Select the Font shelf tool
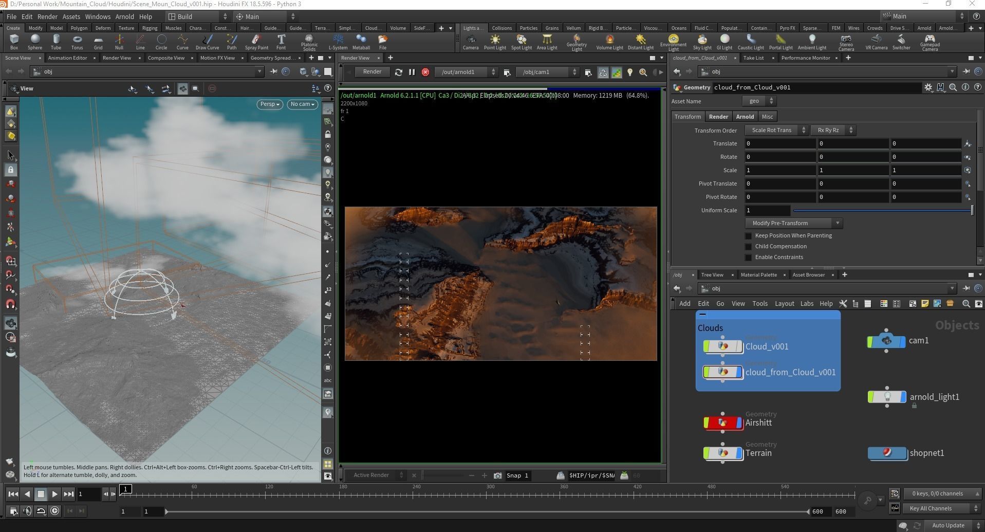Image resolution: width=985 pixels, height=532 pixels. [x=281, y=42]
